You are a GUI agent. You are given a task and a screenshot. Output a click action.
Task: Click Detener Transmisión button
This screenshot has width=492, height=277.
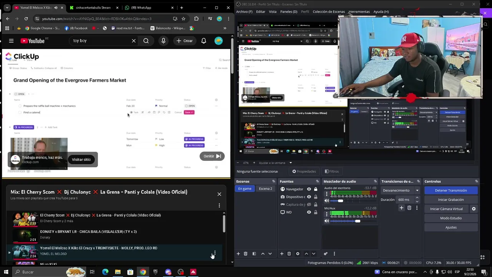(x=451, y=190)
